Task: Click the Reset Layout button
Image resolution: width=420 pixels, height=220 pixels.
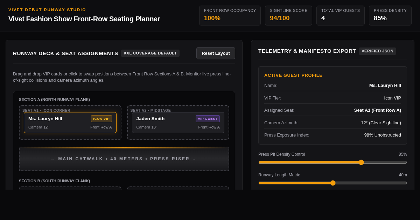Action: (x=216, y=53)
